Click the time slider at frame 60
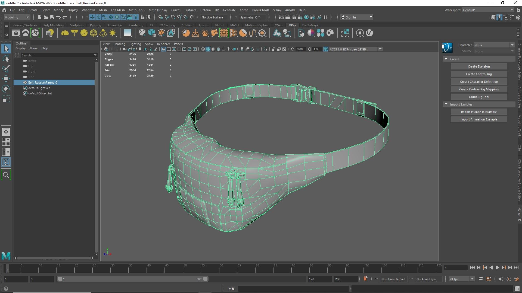The height and width of the screenshot is (293, 522). click(221, 269)
